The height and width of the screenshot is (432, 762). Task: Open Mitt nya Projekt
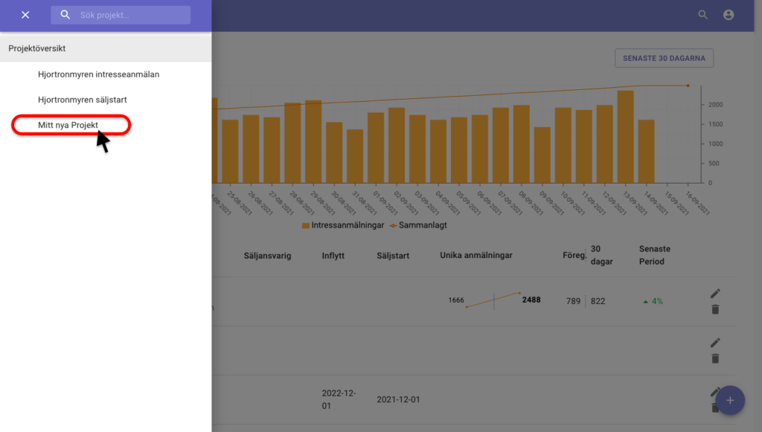click(68, 125)
